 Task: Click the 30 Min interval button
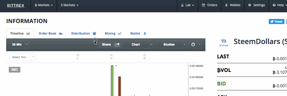click(17, 45)
